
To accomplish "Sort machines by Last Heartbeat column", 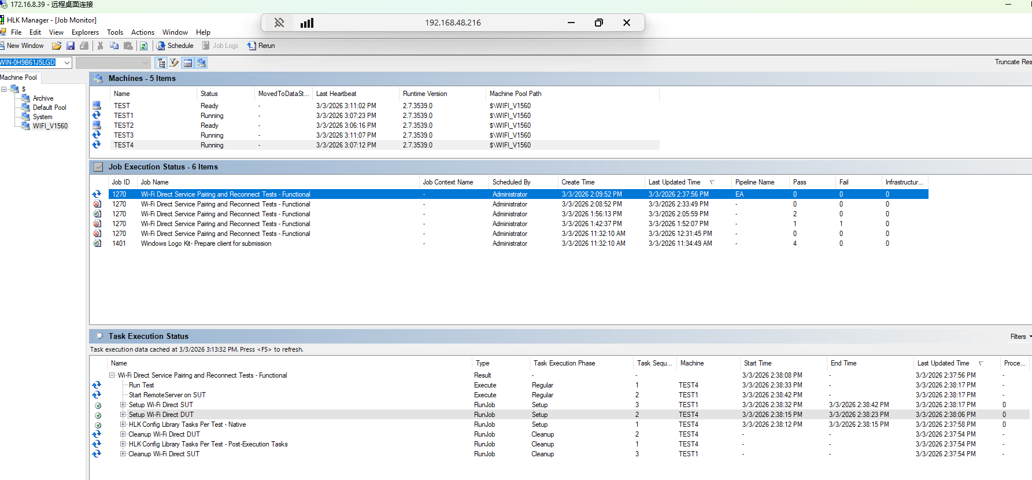I will pos(356,94).
